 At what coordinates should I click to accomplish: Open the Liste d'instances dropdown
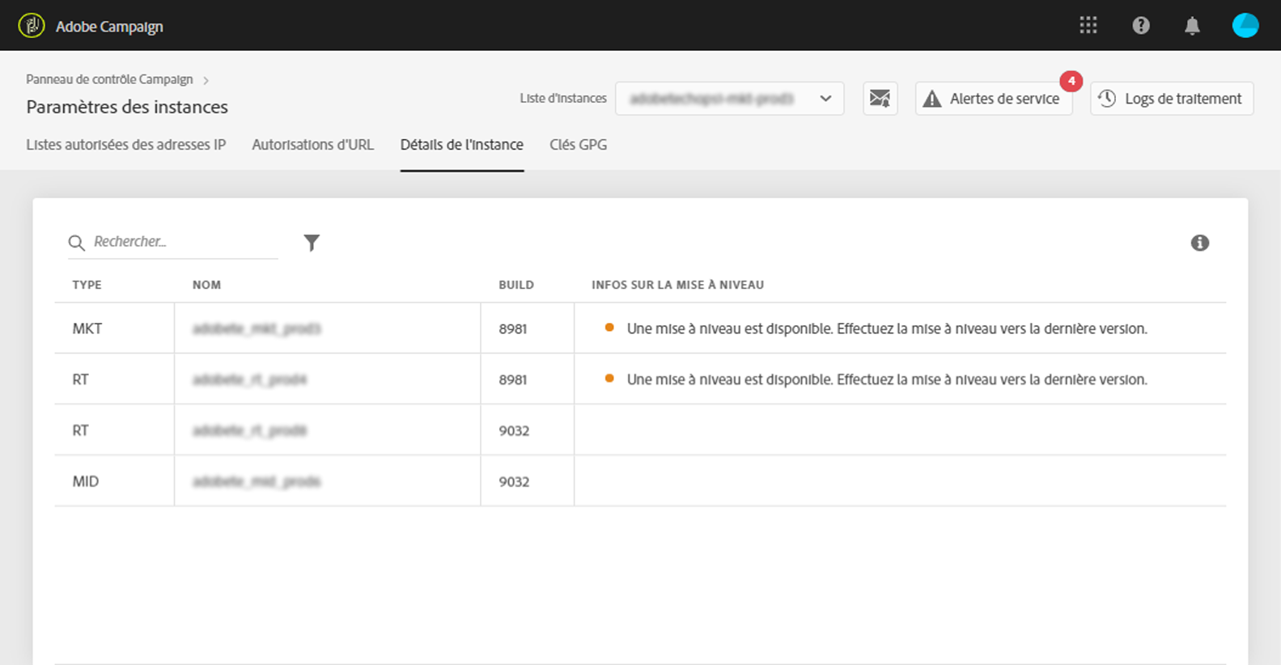(x=730, y=99)
